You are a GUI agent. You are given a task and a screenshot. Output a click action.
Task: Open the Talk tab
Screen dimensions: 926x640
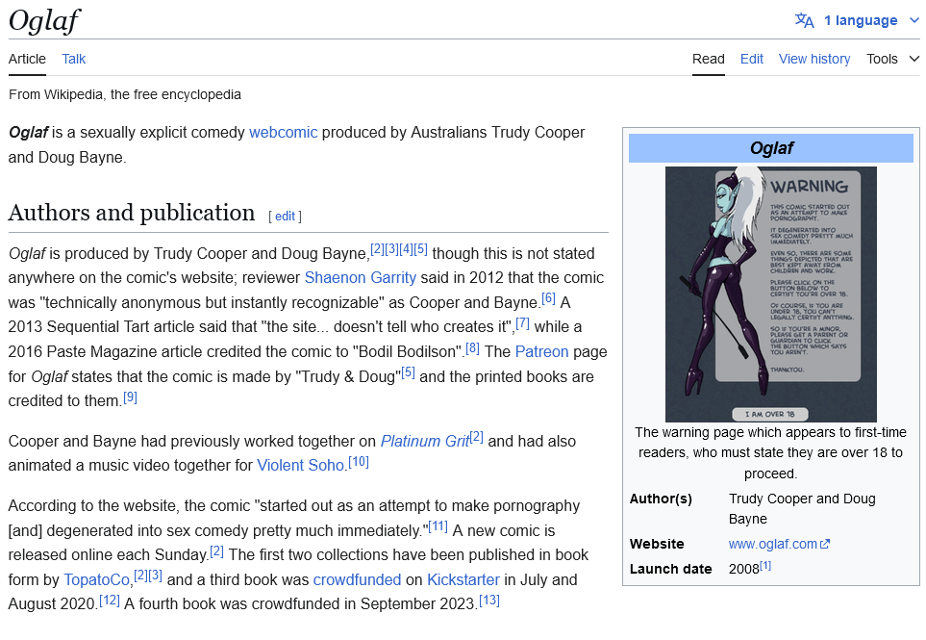(x=74, y=59)
